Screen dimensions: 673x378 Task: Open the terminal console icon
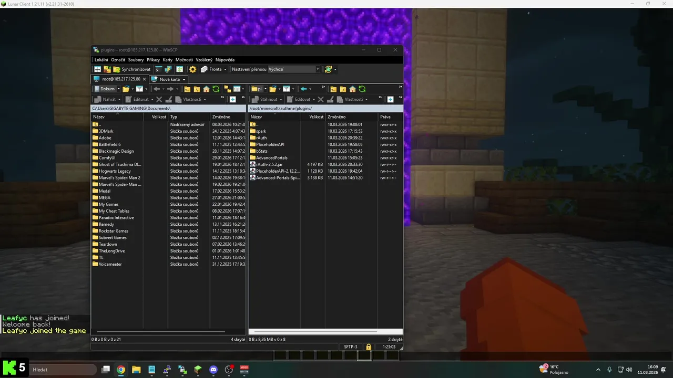pyautogui.click(x=159, y=69)
